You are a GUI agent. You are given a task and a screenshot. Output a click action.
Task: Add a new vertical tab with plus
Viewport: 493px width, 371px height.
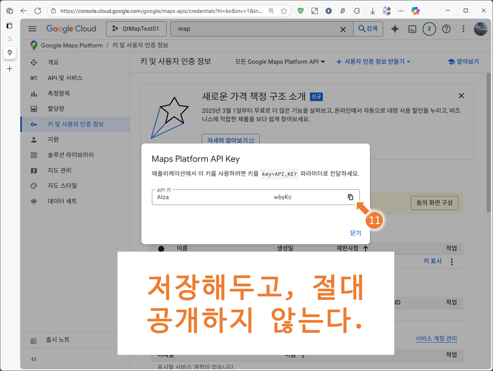(10, 69)
